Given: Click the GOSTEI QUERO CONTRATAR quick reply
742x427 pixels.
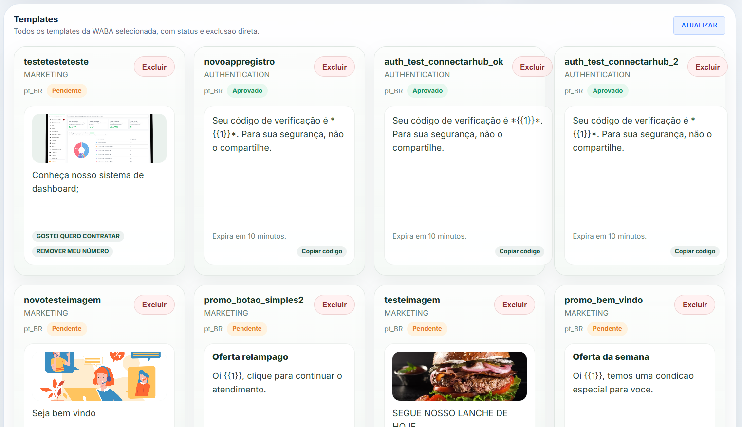Looking at the screenshot, I should pos(78,236).
